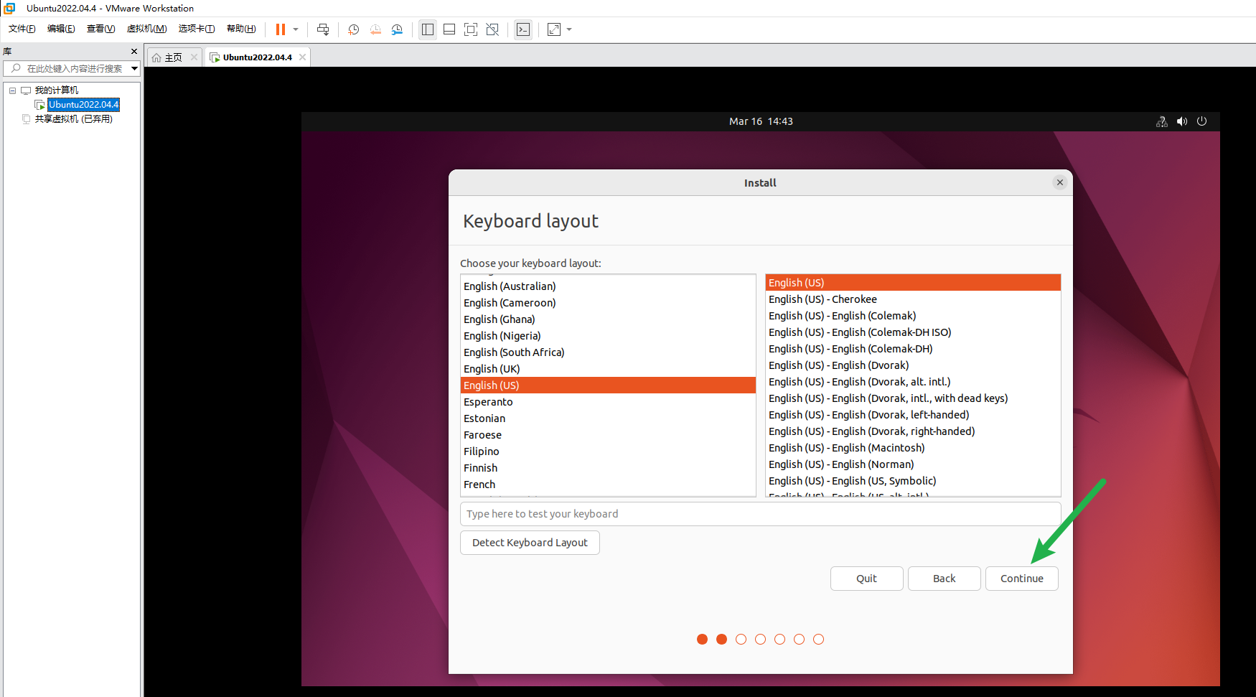Open the snapshot manager
The height and width of the screenshot is (697, 1256).
pos(397,29)
